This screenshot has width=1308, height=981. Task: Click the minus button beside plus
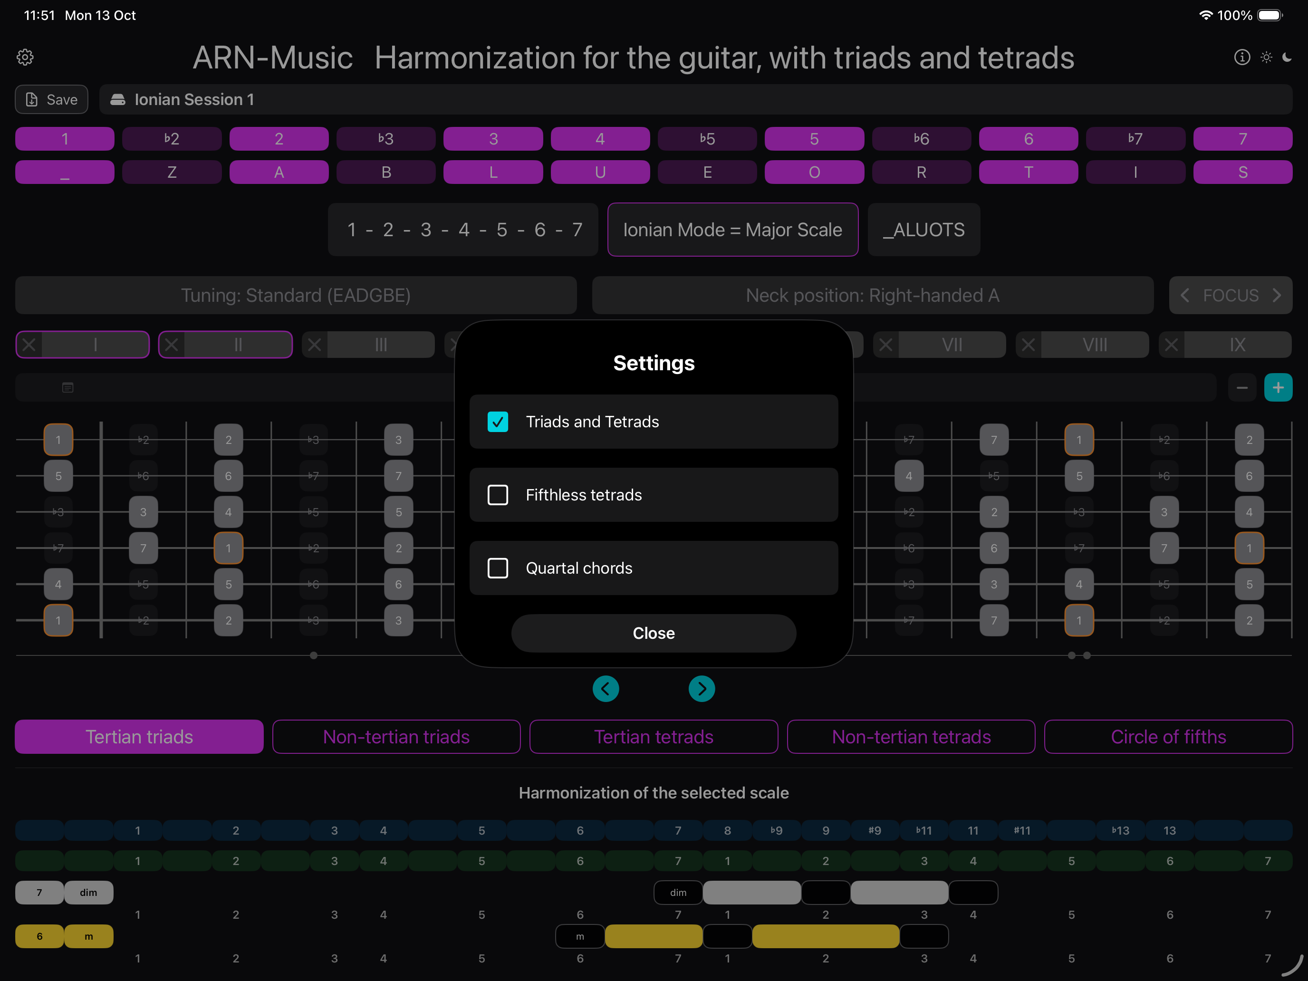[1242, 388]
